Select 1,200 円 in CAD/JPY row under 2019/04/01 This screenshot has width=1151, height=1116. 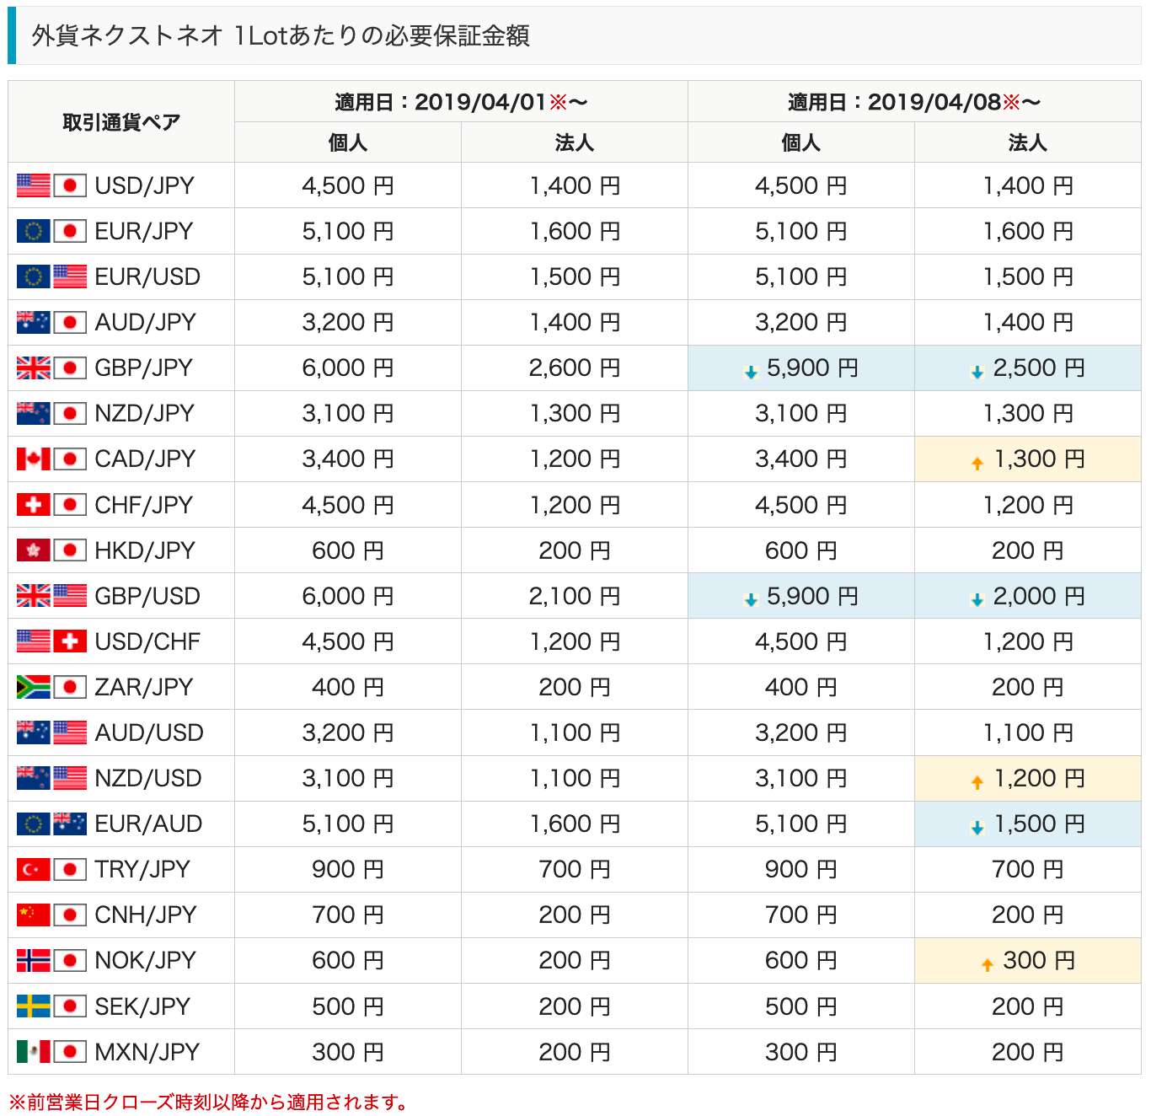coord(575,459)
